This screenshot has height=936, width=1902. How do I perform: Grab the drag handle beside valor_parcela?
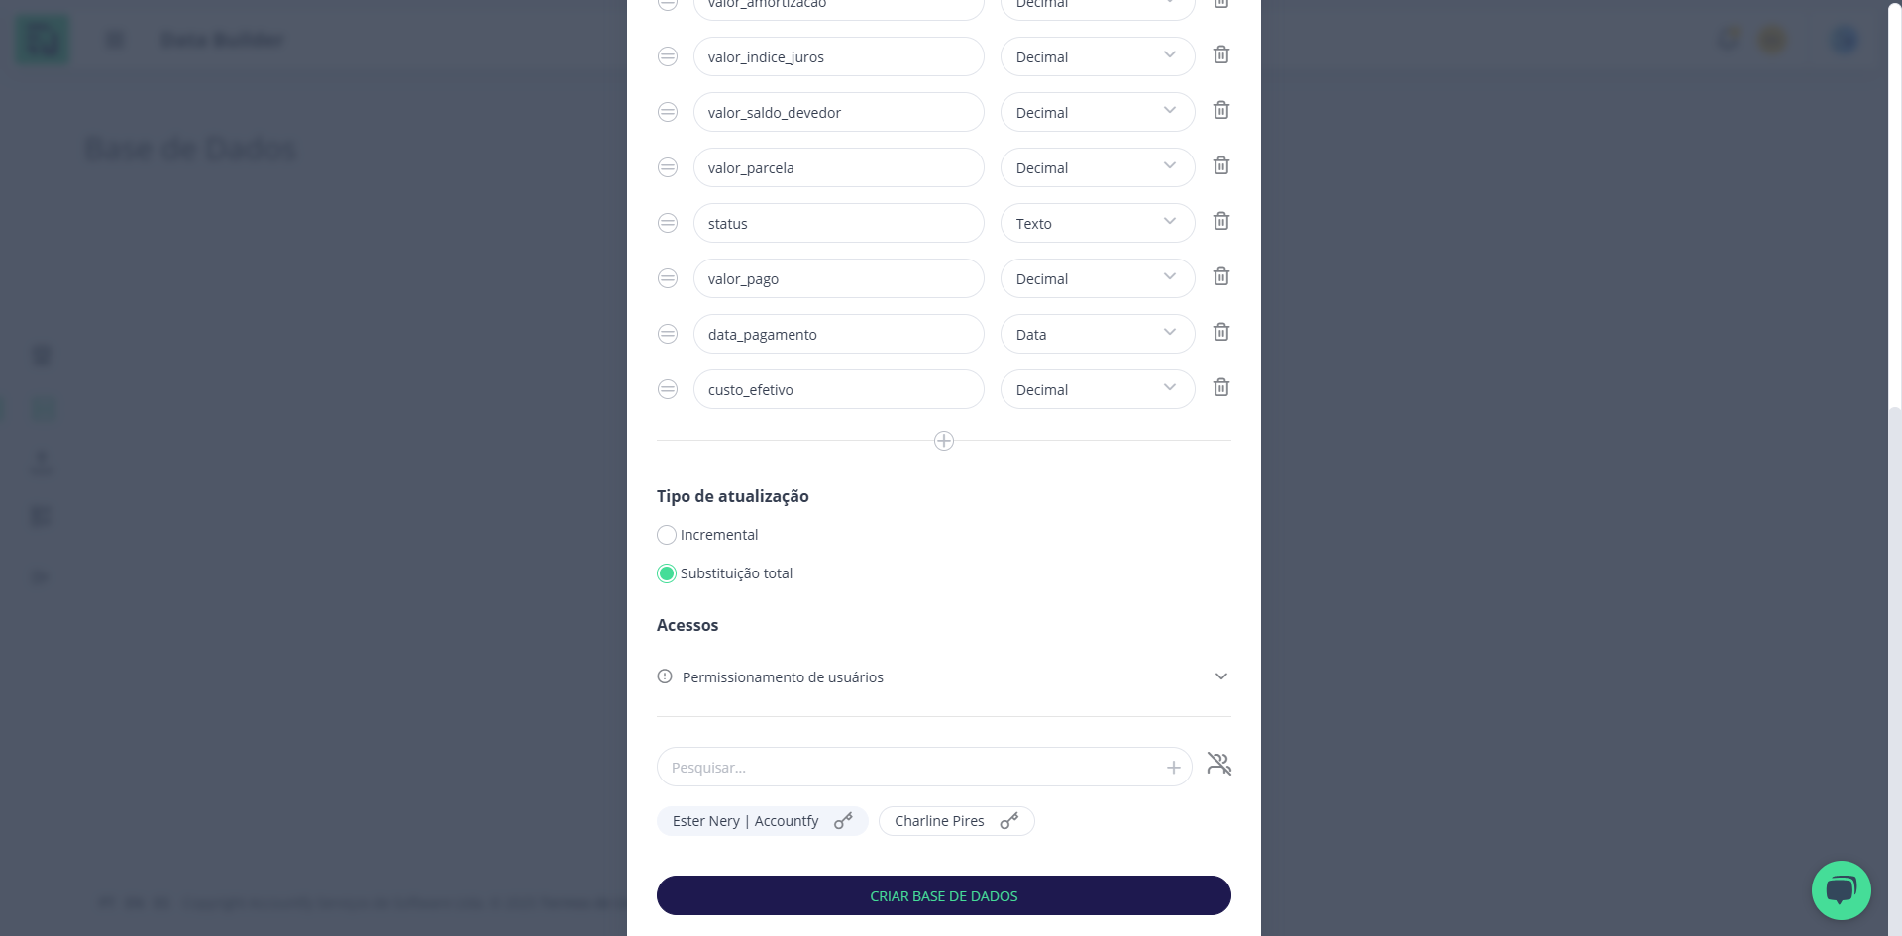pyautogui.click(x=668, y=167)
